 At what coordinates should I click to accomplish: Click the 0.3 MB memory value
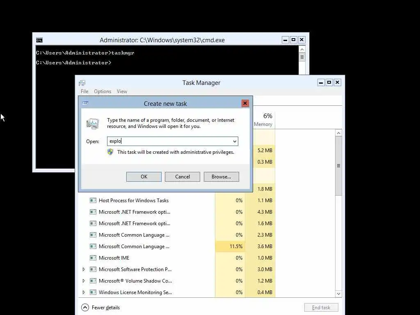tap(265, 162)
